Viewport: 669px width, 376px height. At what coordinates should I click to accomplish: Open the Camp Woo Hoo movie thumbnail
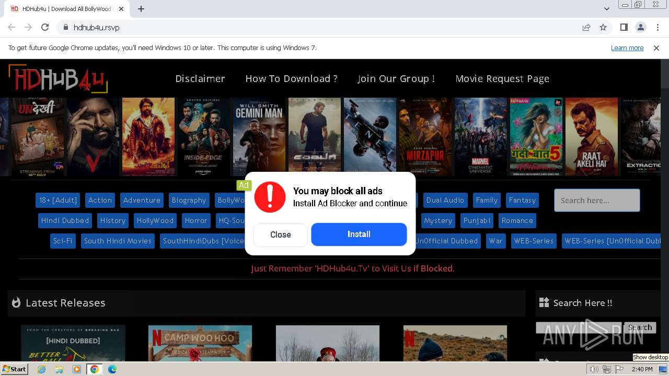coord(200,343)
